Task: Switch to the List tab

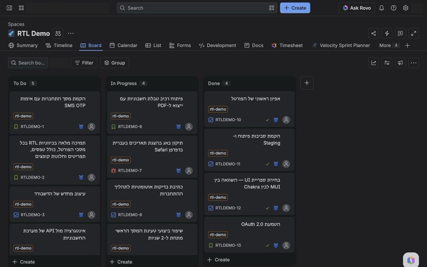Action: [x=153, y=45]
